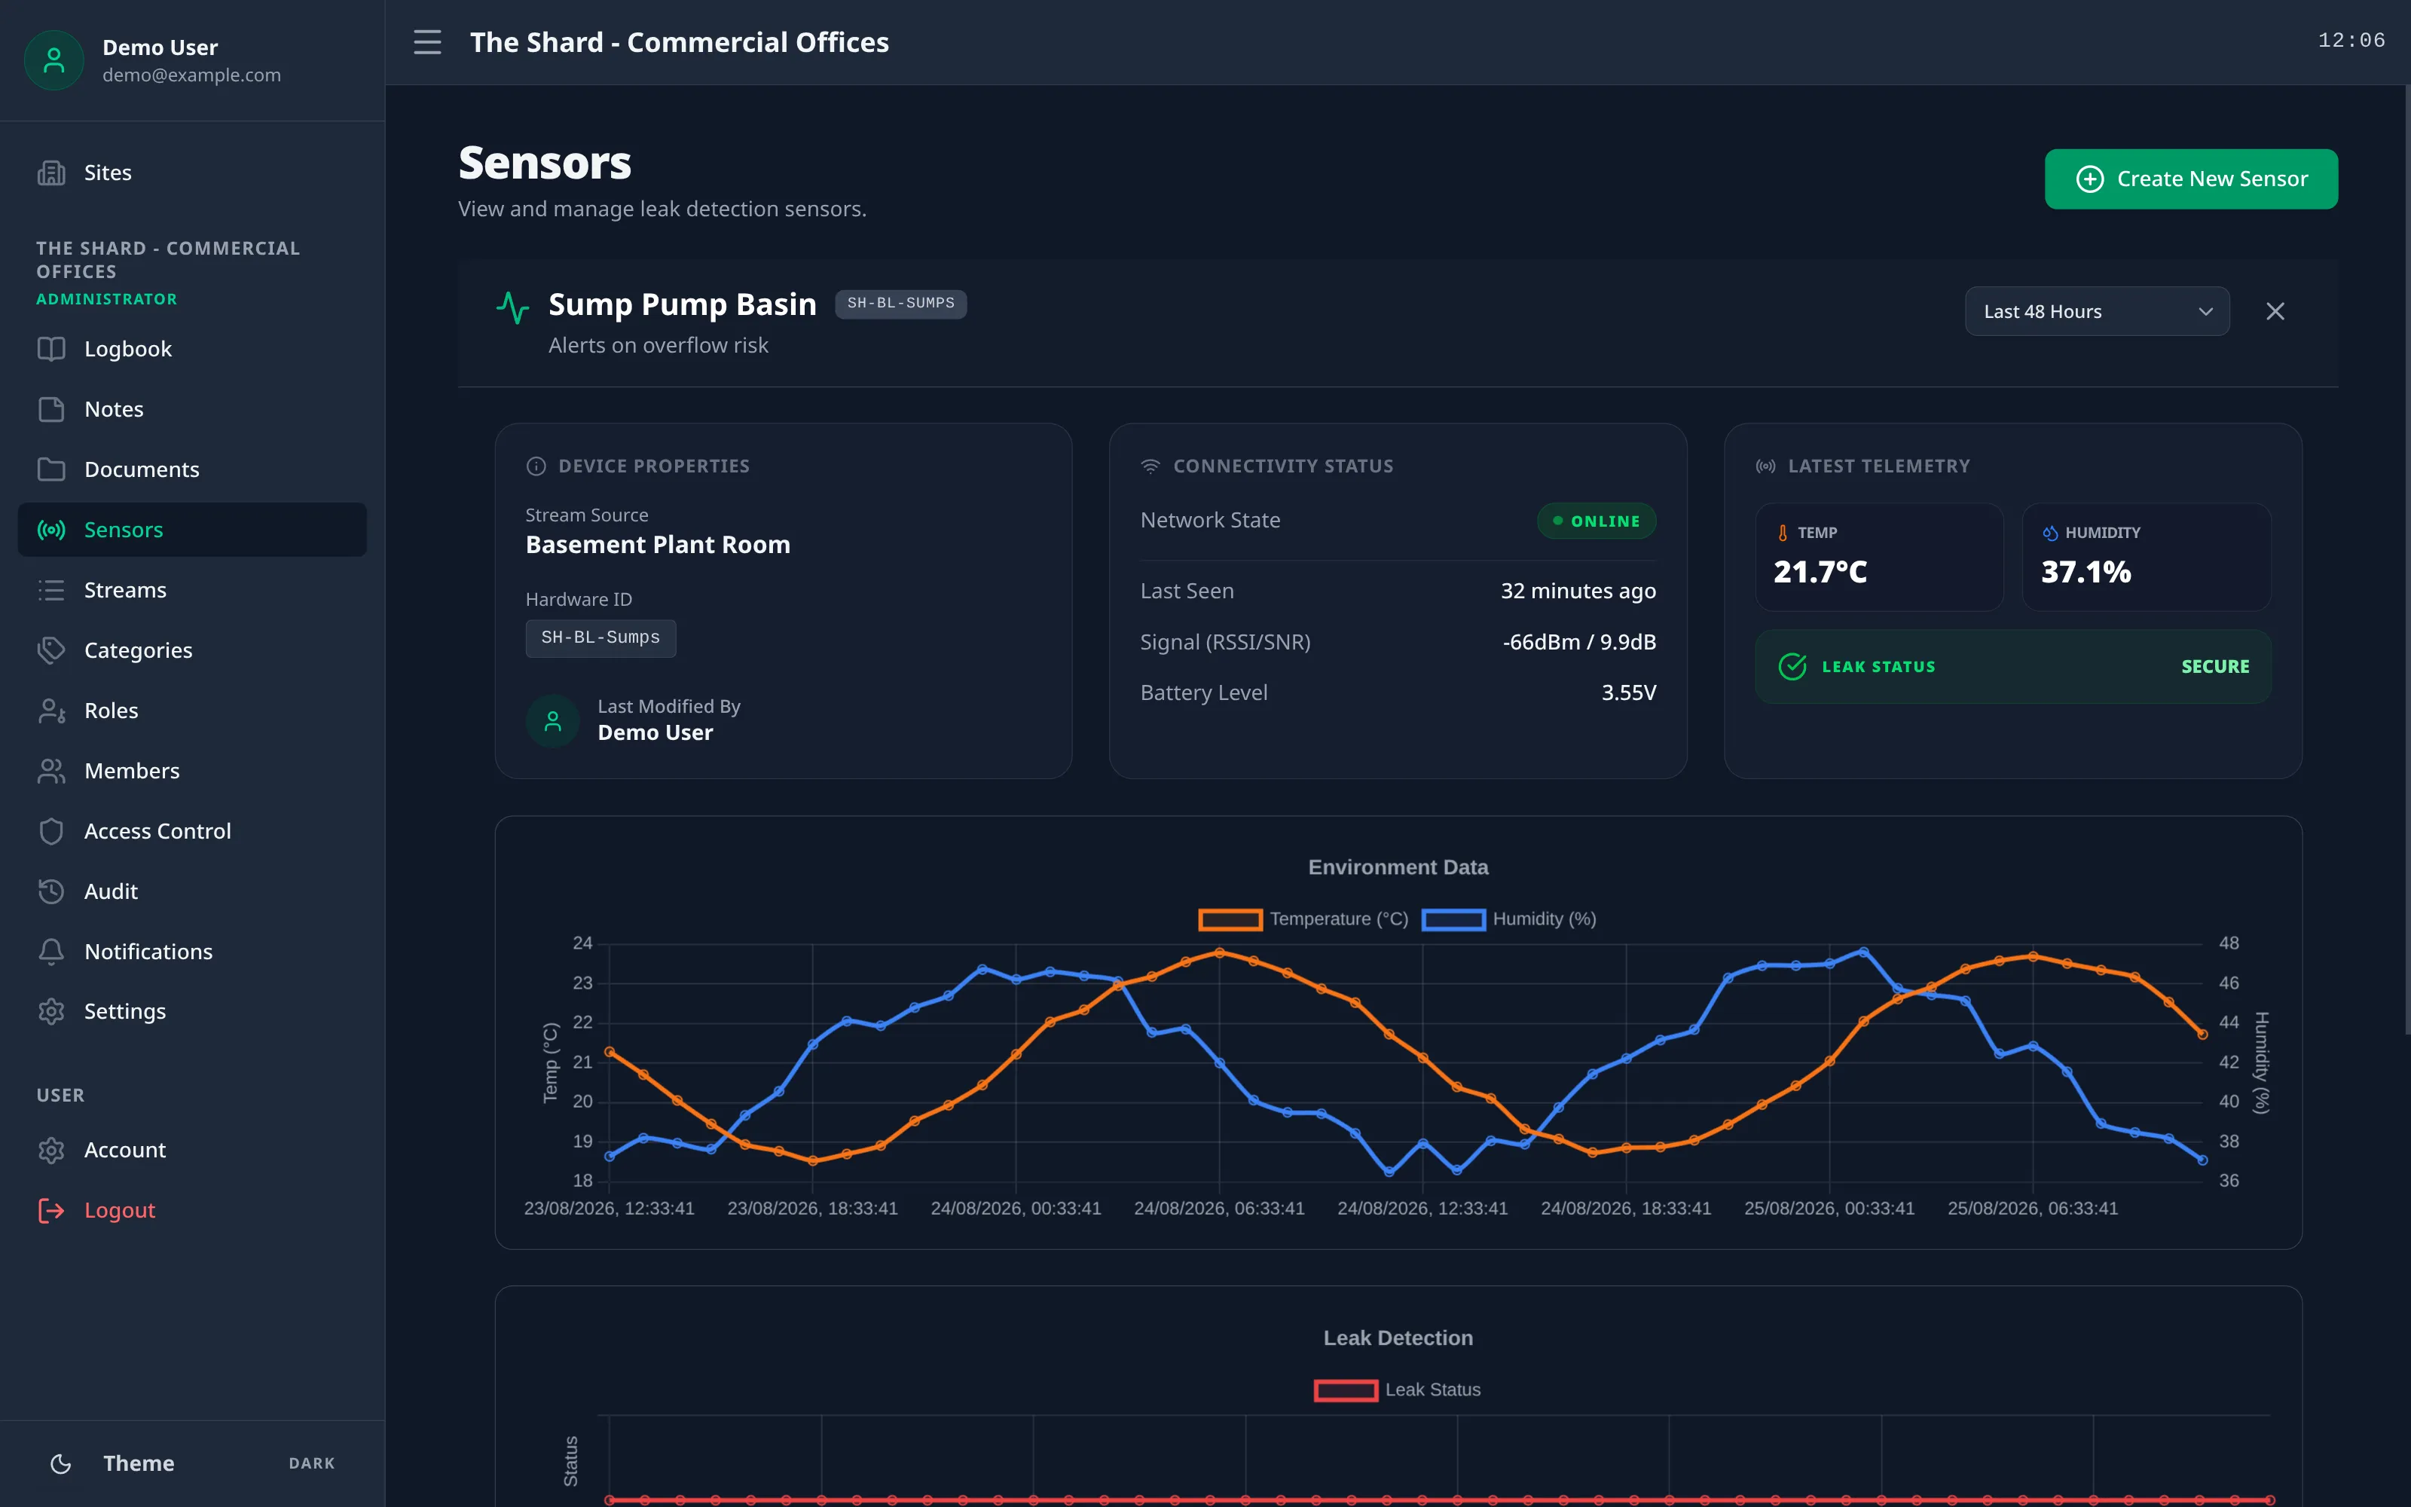Click the Documents folder icon

tap(50, 469)
